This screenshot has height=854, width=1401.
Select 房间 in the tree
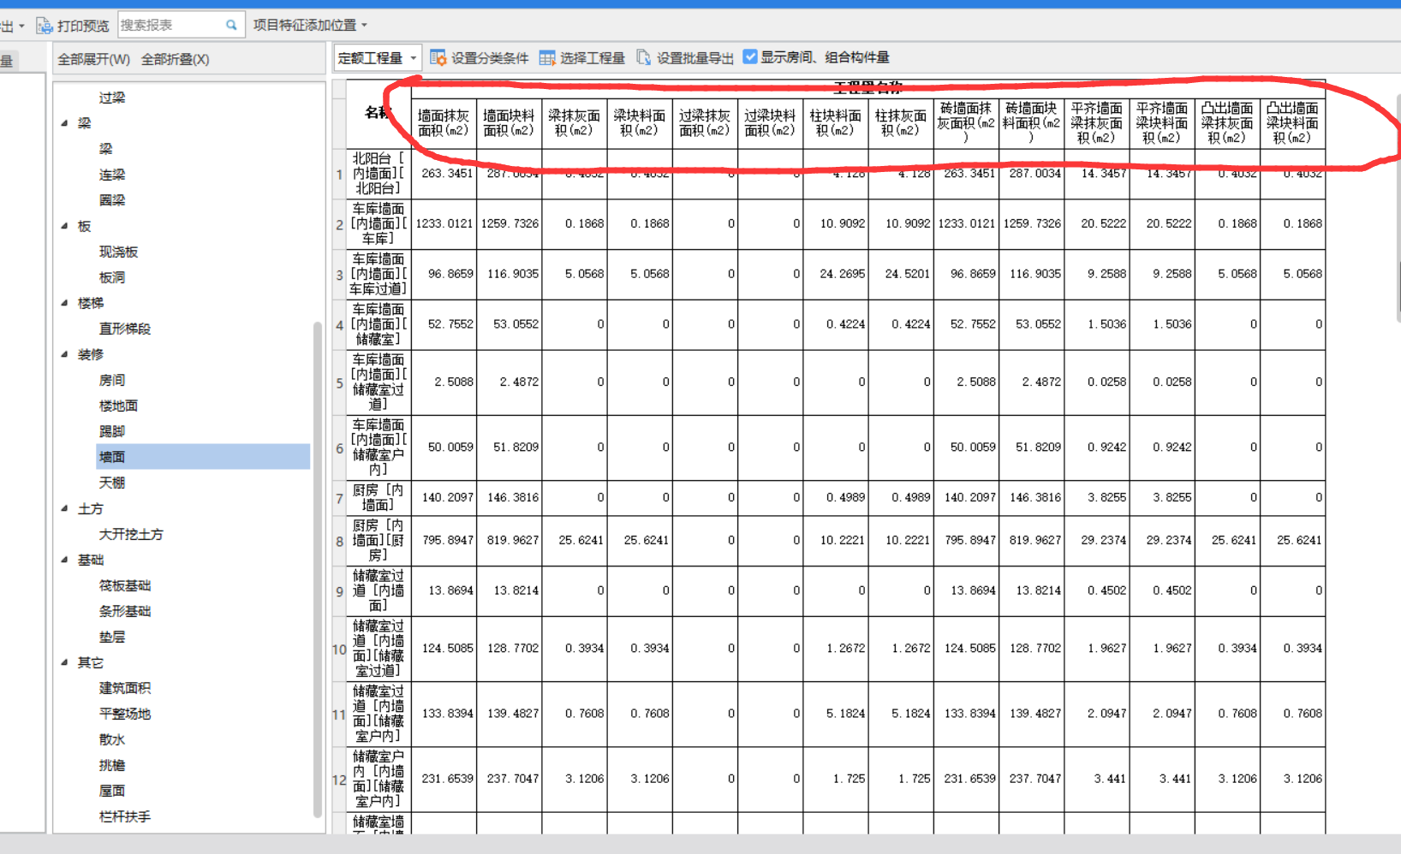click(112, 380)
